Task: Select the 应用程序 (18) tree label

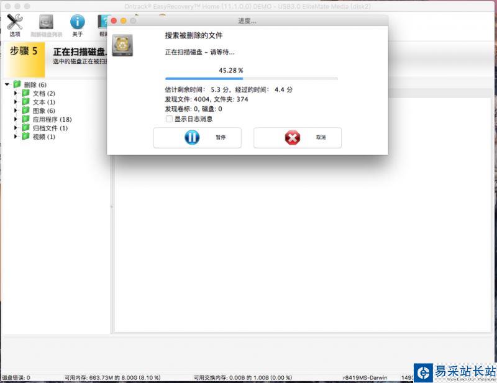Action: 52,119
